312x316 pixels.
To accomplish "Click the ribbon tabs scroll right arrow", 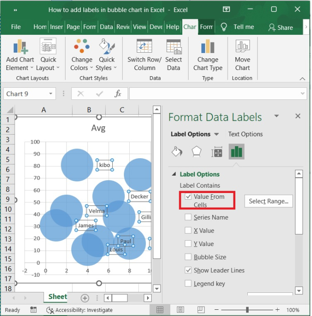I will [x=306, y=27].
